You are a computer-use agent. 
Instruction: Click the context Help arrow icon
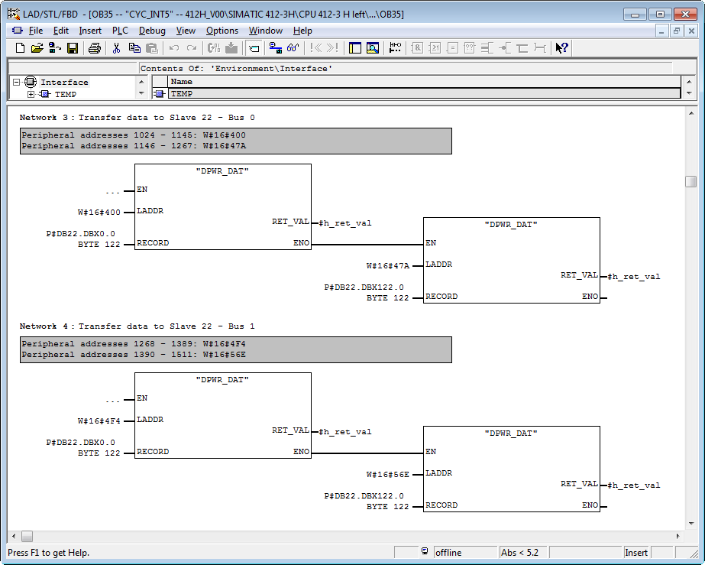pos(561,48)
